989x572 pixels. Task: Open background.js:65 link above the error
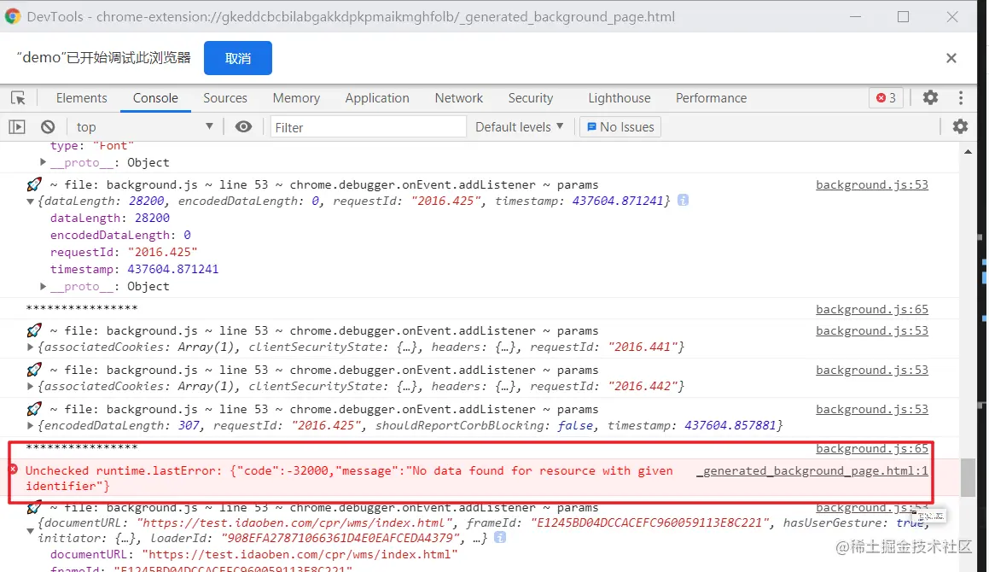[872, 448]
